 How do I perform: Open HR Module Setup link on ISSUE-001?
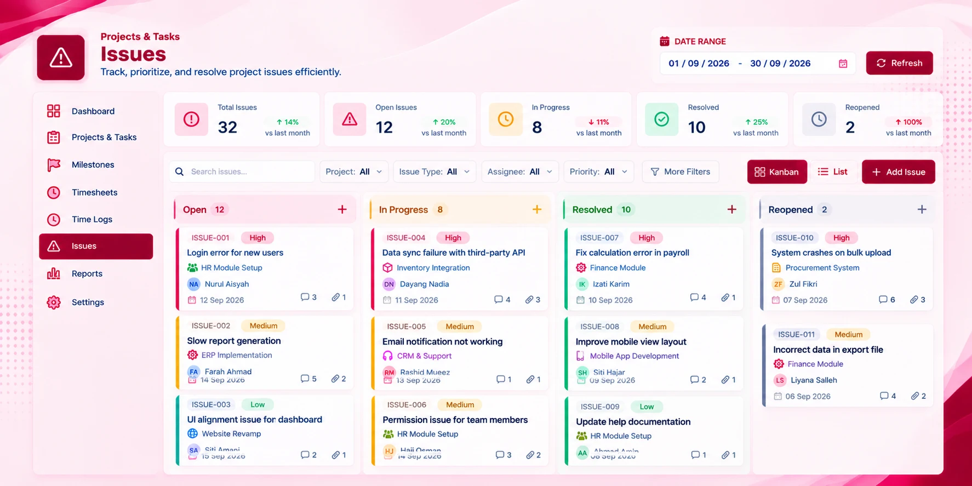pyautogui.click(x=231, y=268)
